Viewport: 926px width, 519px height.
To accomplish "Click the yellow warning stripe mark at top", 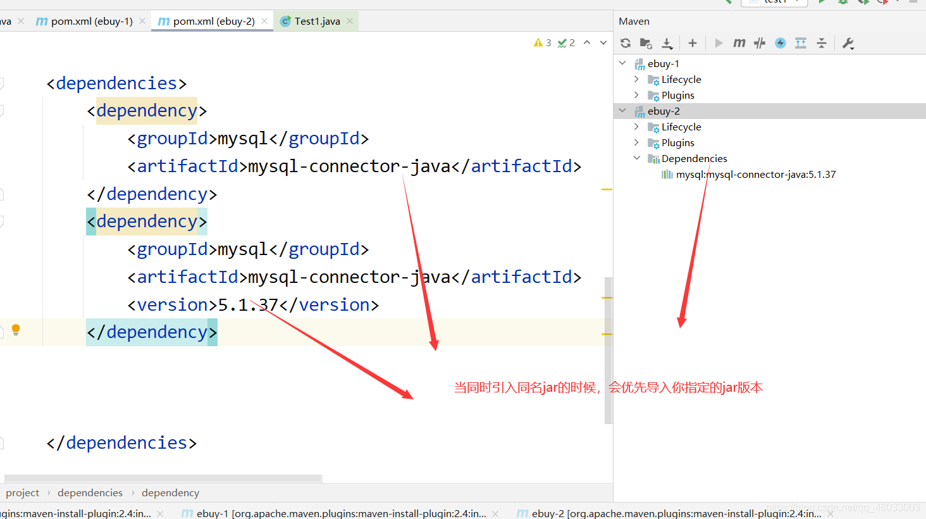I will click(x=607, y=189).
